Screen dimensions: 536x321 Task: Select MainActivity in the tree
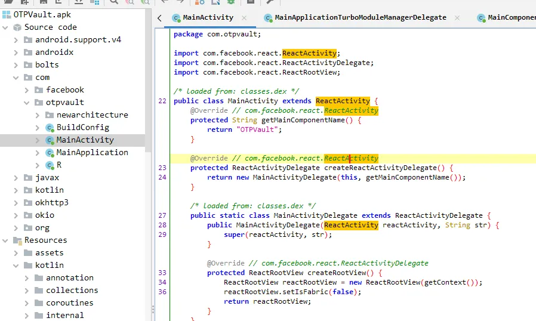point(72,140)
